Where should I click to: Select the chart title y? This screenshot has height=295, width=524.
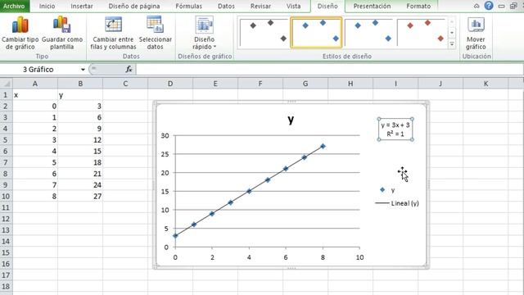pos(291,119)
